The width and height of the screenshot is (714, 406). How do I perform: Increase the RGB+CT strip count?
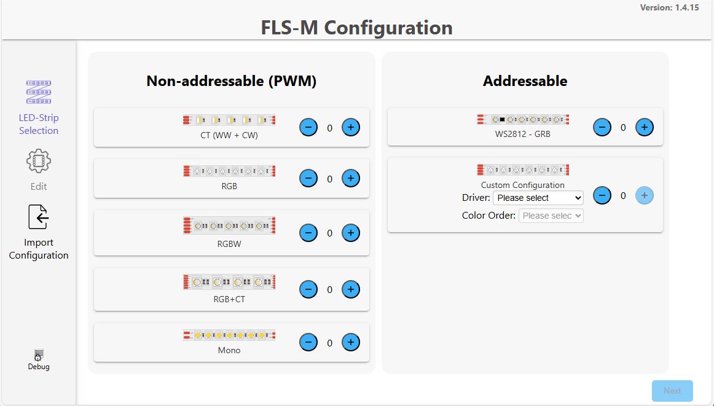pyautogui.click(x=350, y=289)
